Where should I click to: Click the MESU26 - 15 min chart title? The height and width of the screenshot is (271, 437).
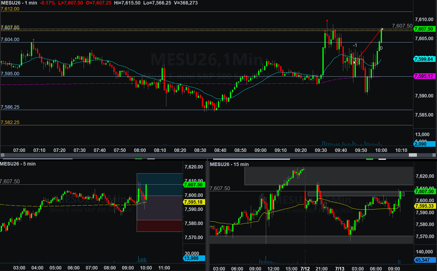[229, 164]
